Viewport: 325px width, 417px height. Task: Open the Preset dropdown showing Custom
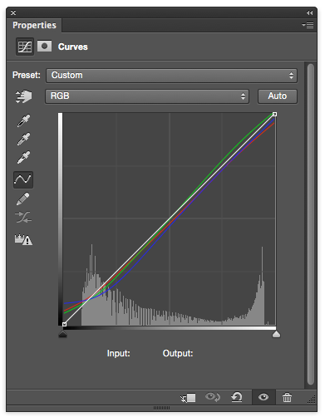point(171,76)
